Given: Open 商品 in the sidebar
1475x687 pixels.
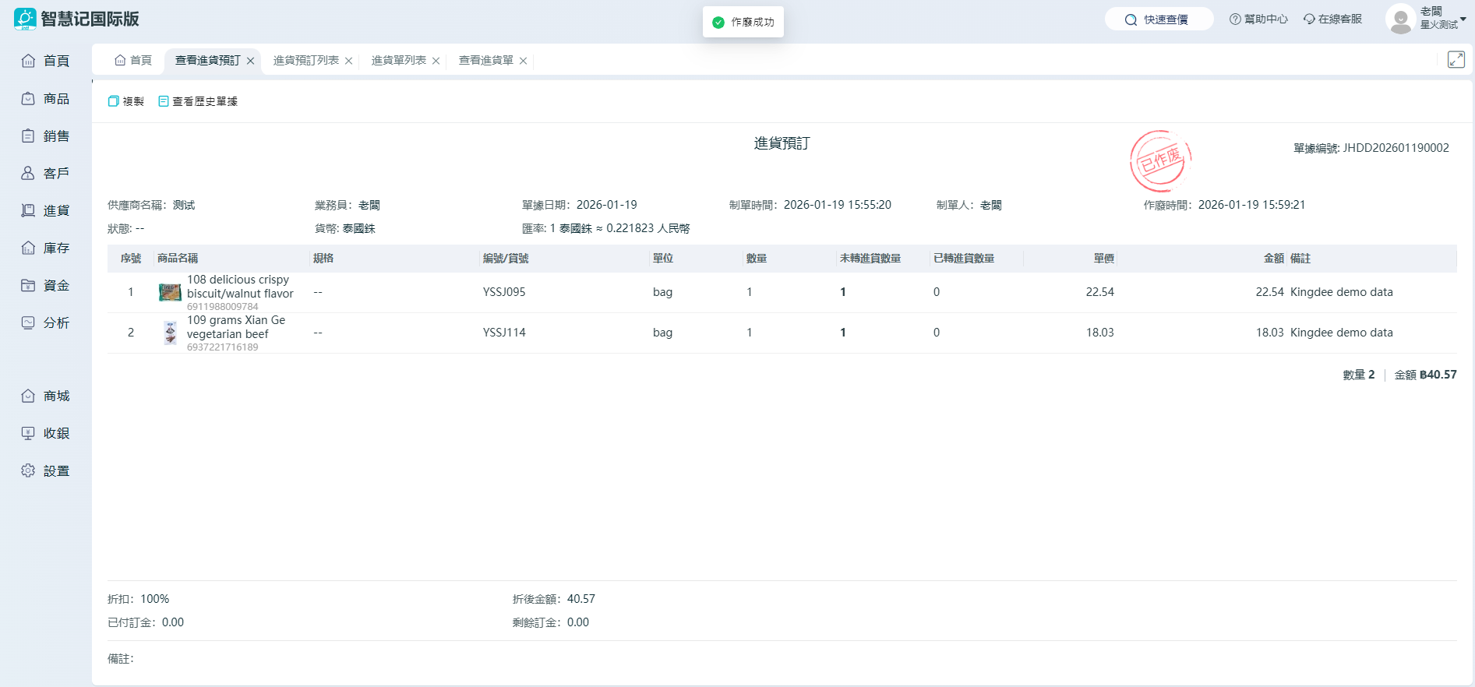Looking at the screenshot, I should coord(46,99).
